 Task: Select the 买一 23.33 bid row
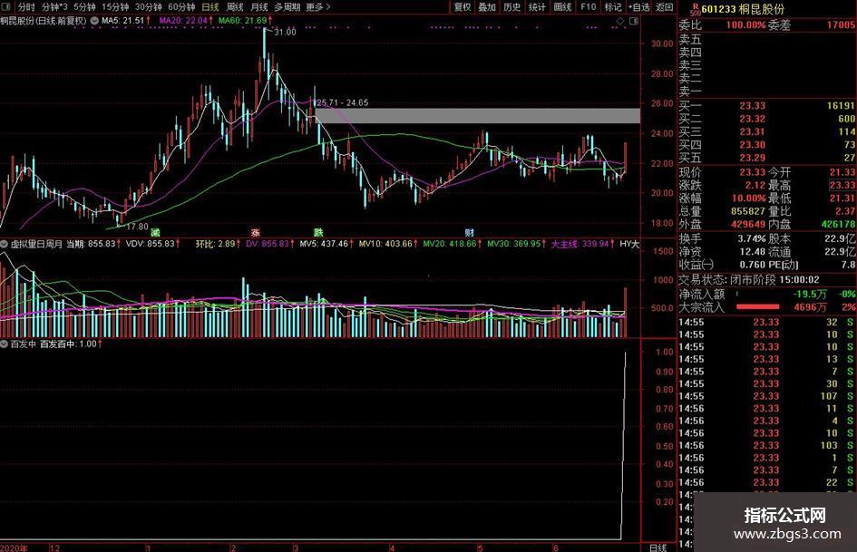[766, 105]
